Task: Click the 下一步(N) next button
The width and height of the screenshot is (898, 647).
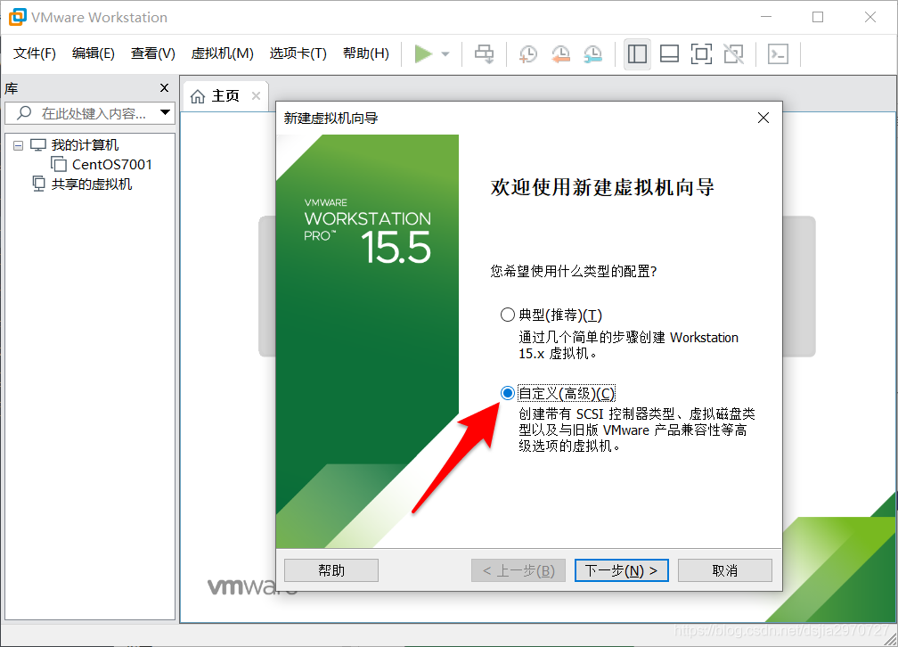Action: pyautogui.click(x=622, y=570)
